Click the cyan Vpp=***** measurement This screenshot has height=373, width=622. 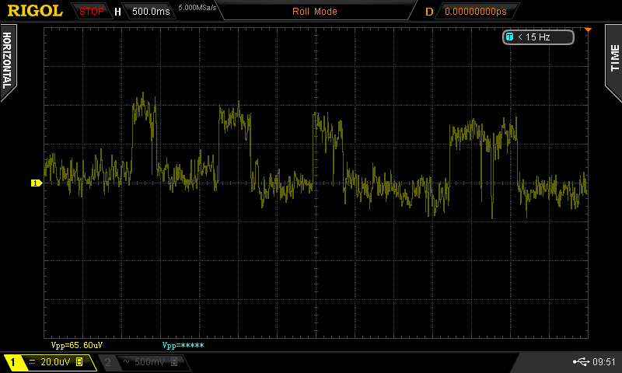pyautogui.click(x=183, y=345)
